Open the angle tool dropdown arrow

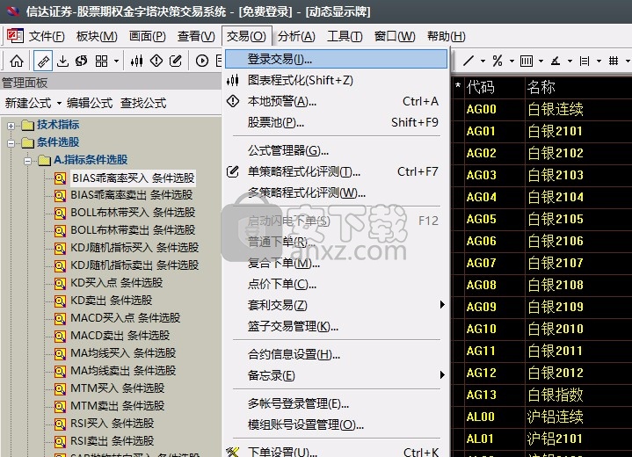pyautogui.click(x=570, y=62)
